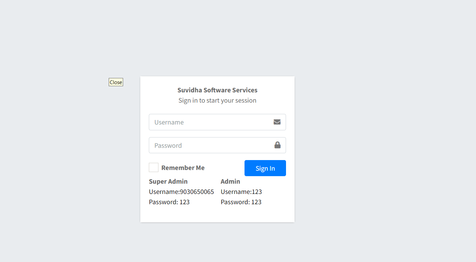Click the Suvidha Software Services heading
The width and height of the screenshot is (476, 262).
[x=217, y=90]
